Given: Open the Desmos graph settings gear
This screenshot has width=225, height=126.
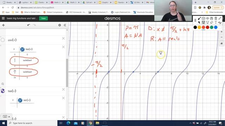Looking at the screenshot, I should tap(59, 25).
